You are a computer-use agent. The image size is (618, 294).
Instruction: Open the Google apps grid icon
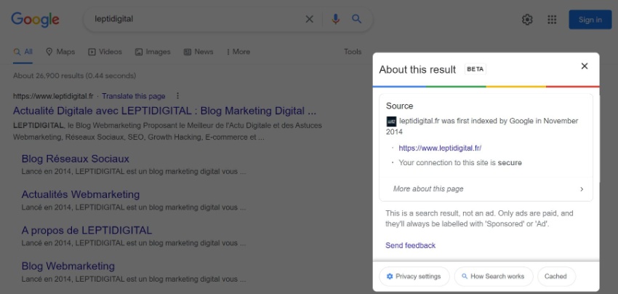[552, 20]
